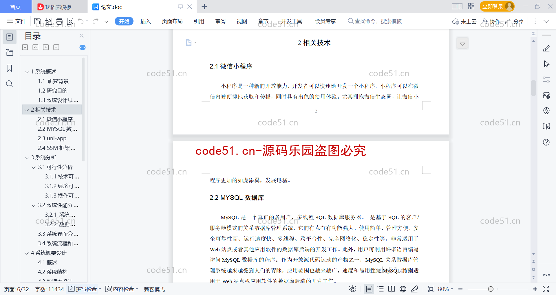Collapse the '3 系统分析' outline section

point(27,158)
